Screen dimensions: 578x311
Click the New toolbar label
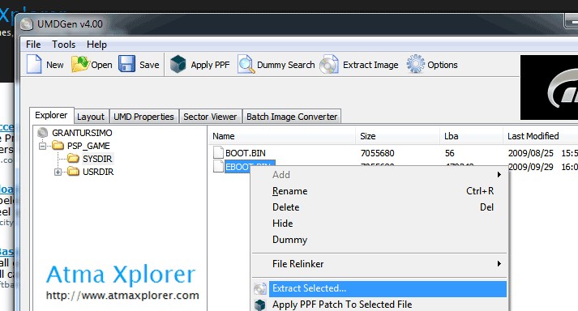point(55,65)
